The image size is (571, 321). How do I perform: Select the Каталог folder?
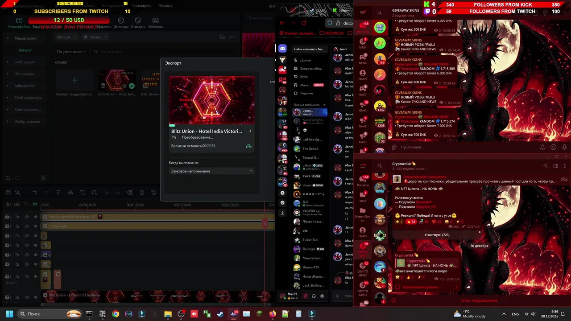click(25, 50)
